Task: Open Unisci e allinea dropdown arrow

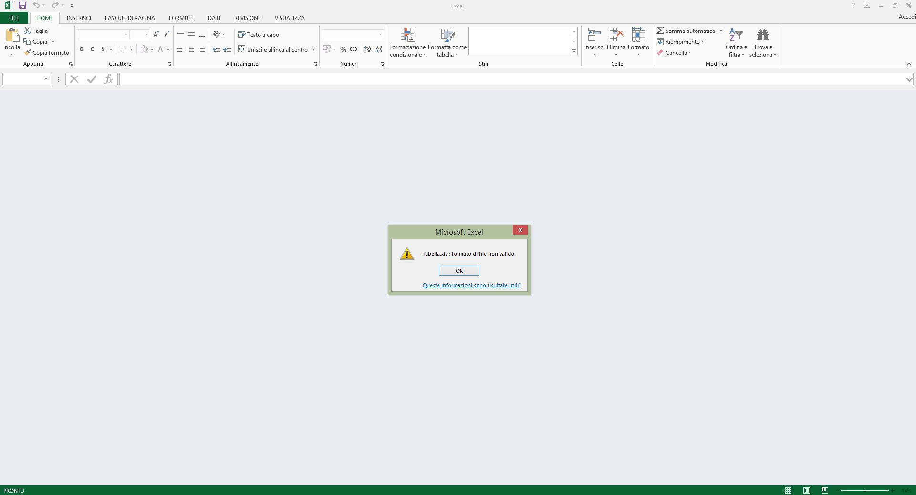Action: [313, 49]
